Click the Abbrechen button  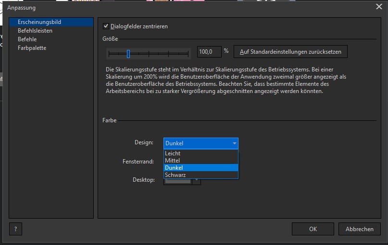pos(359,229)
